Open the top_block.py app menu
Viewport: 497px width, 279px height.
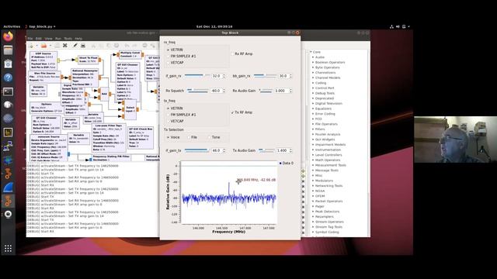coord(40,26)
